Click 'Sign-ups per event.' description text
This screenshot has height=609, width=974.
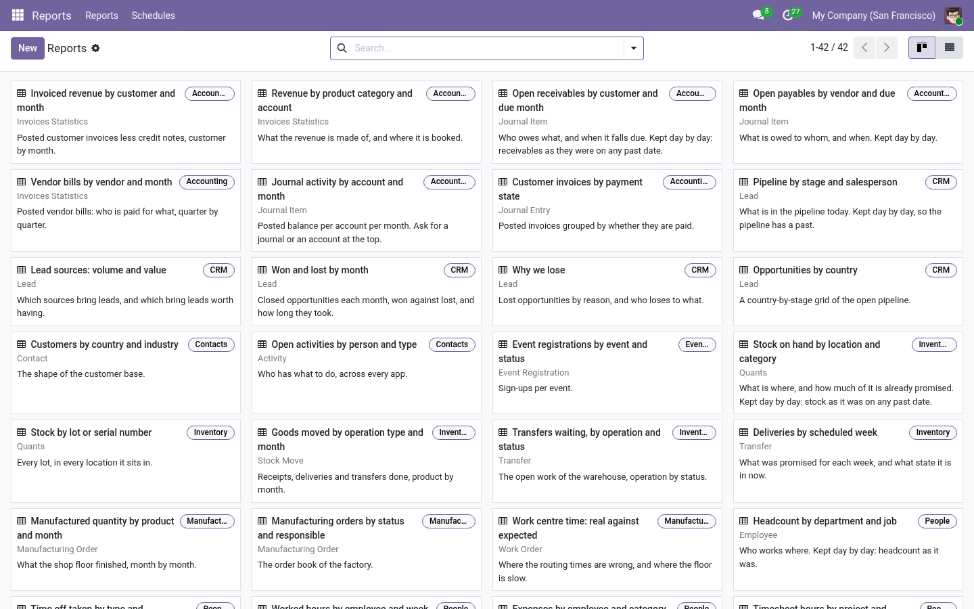tap(536, 388)
